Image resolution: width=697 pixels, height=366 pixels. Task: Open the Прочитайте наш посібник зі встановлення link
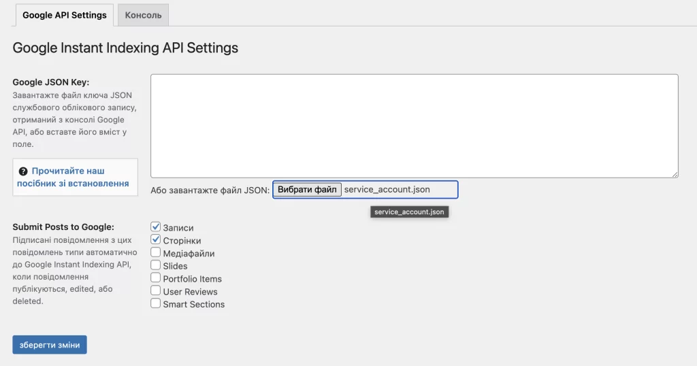[x=73, y=178]
